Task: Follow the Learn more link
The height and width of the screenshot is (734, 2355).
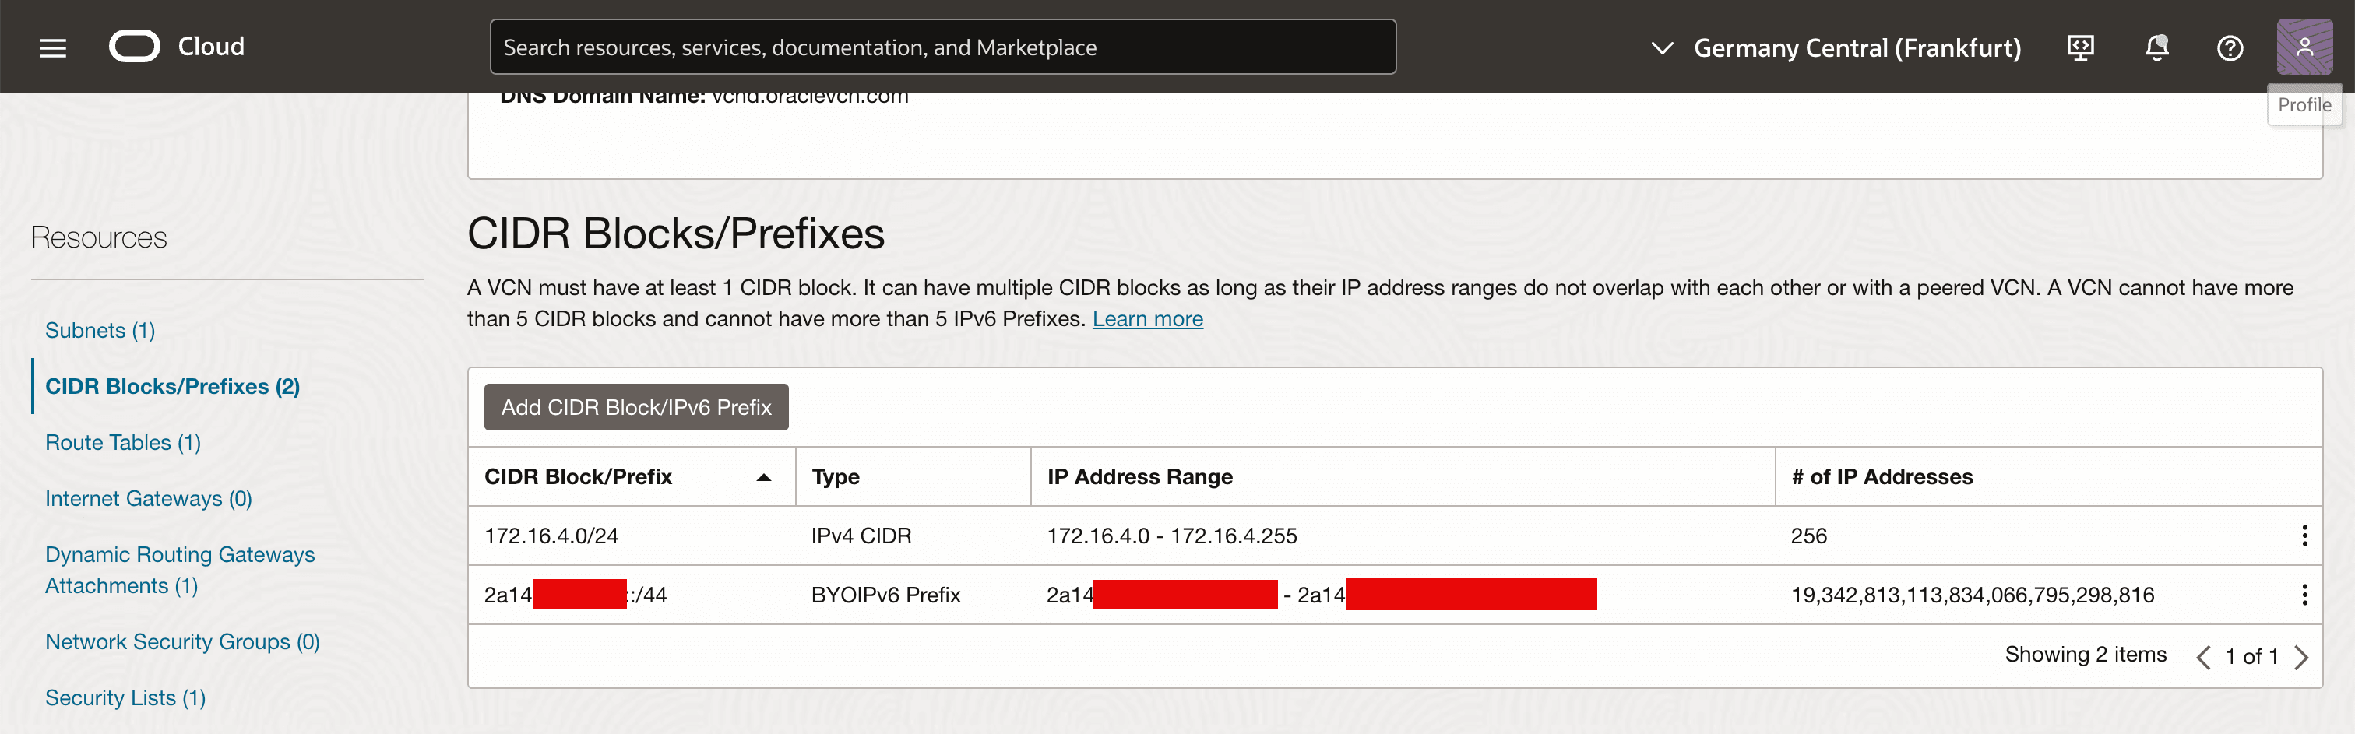Action: [1147, 319]
